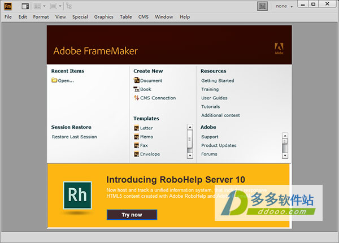Click the Memo template icon
This screenshot has width=339, height=243.
click(x=136, y=137)
